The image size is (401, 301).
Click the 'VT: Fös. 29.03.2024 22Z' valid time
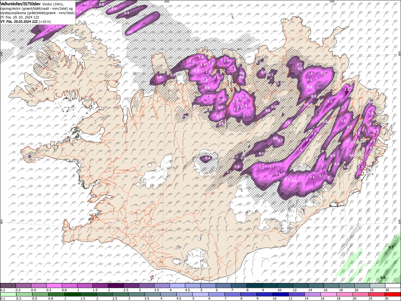pos(19,22)
